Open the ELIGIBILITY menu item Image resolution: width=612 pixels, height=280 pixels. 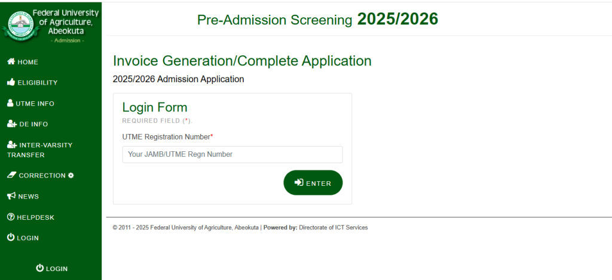32,82
